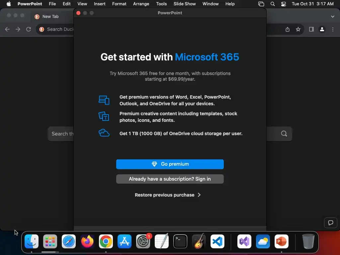The width and height of the screenshot is (340, 255).
Task: Open the Arrange menu
Action: coord(141,4)
